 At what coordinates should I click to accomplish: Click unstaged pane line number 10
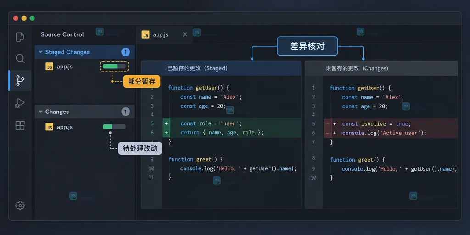click(313, 178)
